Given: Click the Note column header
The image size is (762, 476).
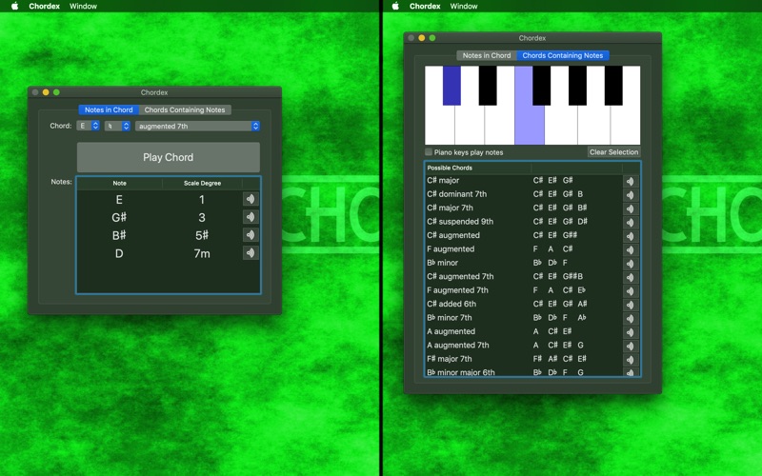Looking at the screenshot, I should tap(120, 183).
